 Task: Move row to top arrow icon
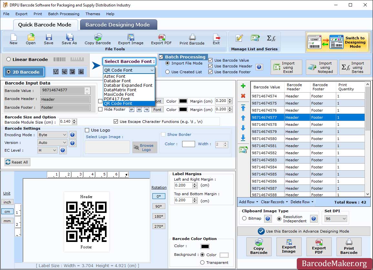click(243, 108)
